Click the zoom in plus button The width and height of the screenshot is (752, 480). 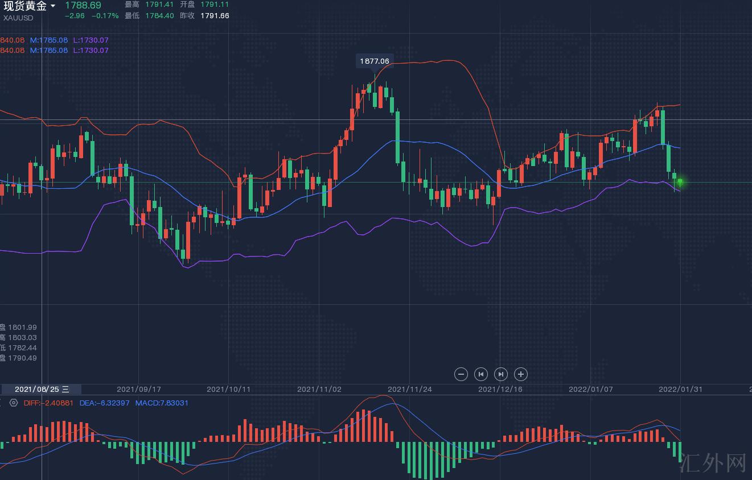pyautogui.click(x=521, y=374)
